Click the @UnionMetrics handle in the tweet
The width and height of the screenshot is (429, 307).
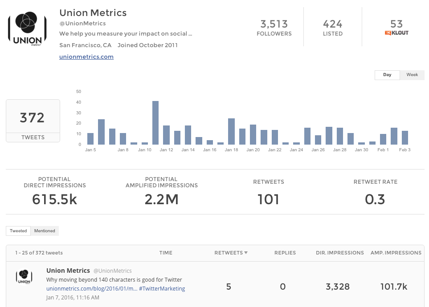[112, 271]
